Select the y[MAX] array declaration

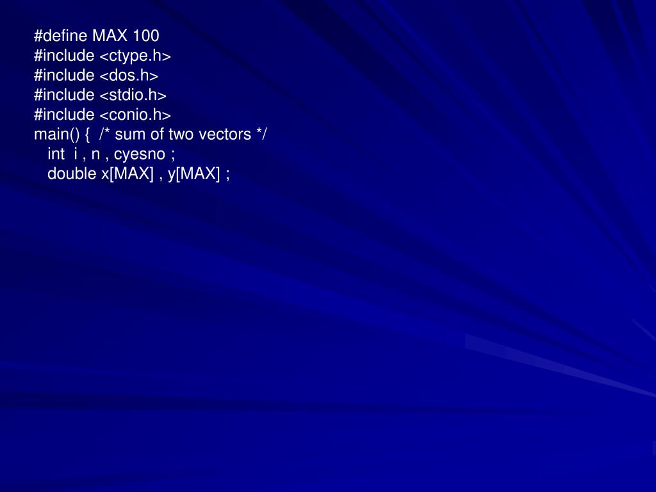[194, 174]
